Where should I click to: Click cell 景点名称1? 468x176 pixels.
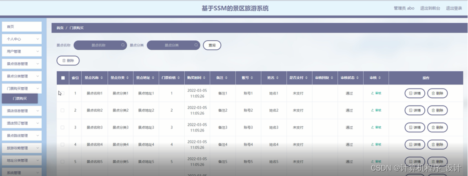95,93
